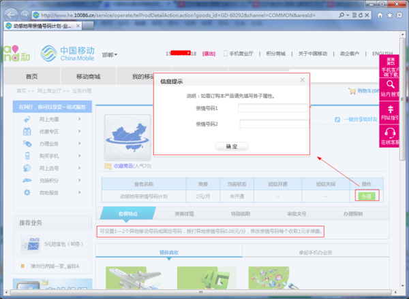Click the 确定 button in the dialog
The height and width of the screenshot is (299, 409).
(232, 147)
